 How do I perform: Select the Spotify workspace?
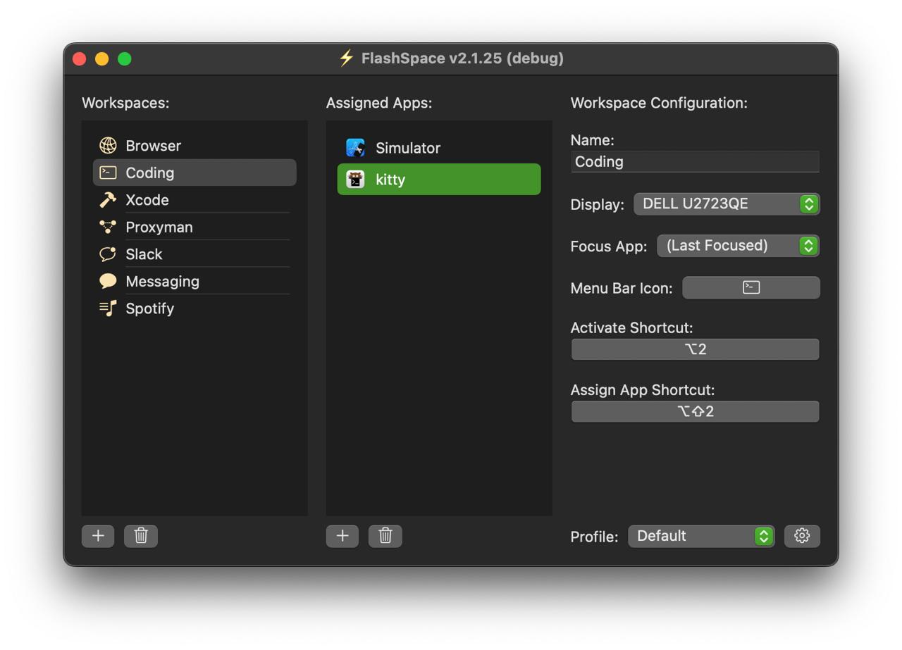point(194,308)
